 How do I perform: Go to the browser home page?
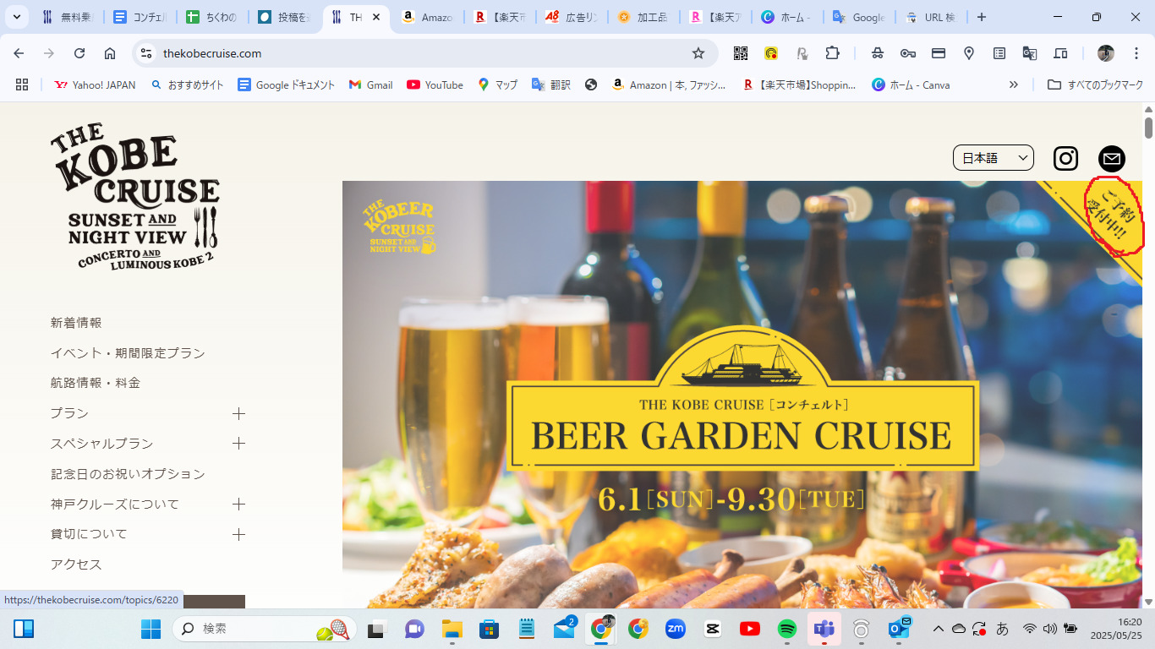(110, 53)
